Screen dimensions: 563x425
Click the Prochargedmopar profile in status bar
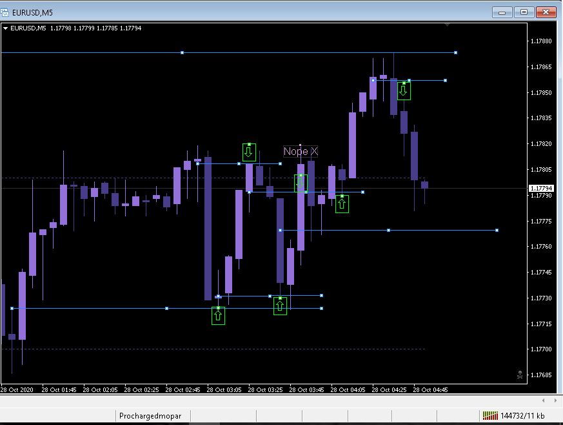[150, 416]
